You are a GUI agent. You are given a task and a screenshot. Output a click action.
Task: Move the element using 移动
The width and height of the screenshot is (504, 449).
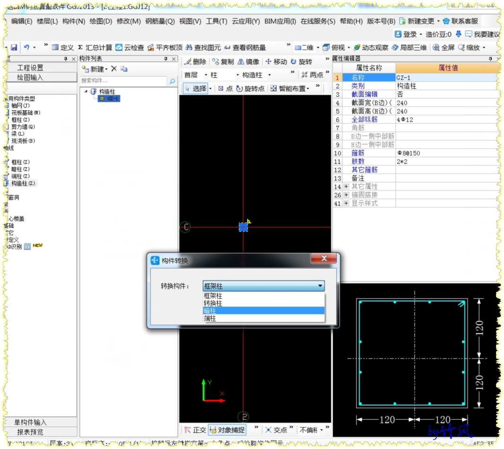click(x=276, y=62)
